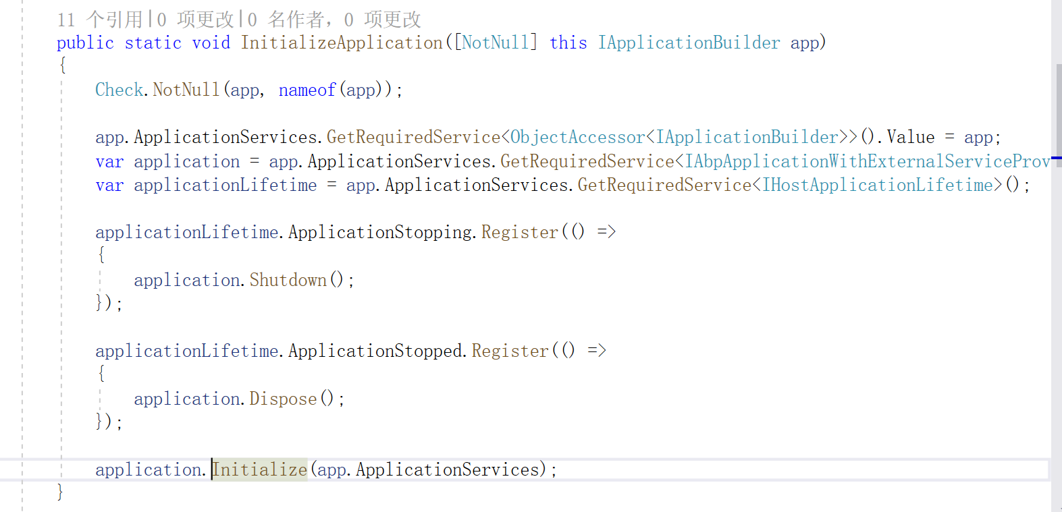
Task: Click the public keyword of the method
Action: (85, 42)
